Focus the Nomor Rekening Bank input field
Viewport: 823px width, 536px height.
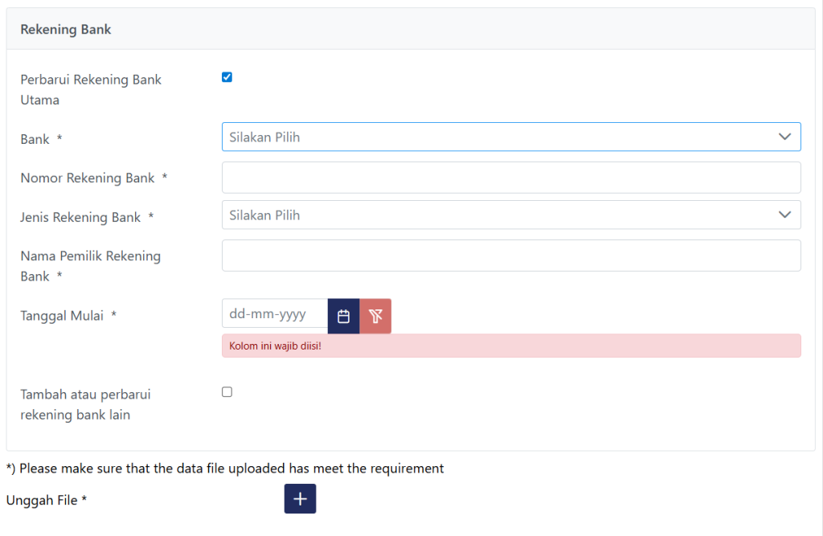510,178
